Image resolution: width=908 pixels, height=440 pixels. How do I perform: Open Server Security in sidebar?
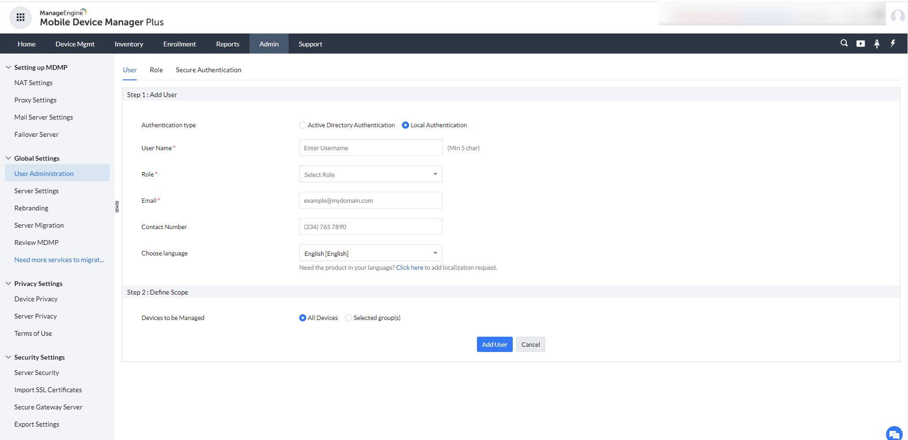tap(37, 373)
